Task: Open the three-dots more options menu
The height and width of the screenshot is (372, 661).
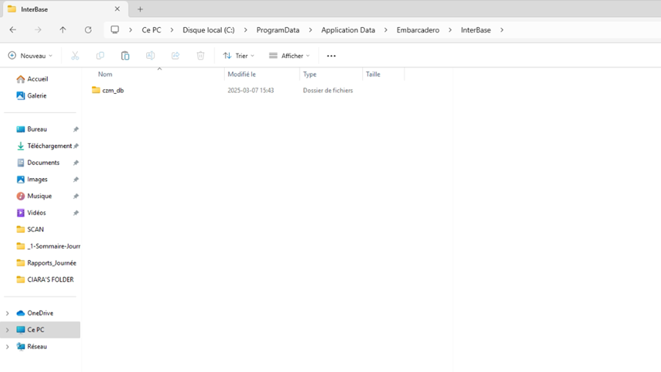Action: click(331, 56)
